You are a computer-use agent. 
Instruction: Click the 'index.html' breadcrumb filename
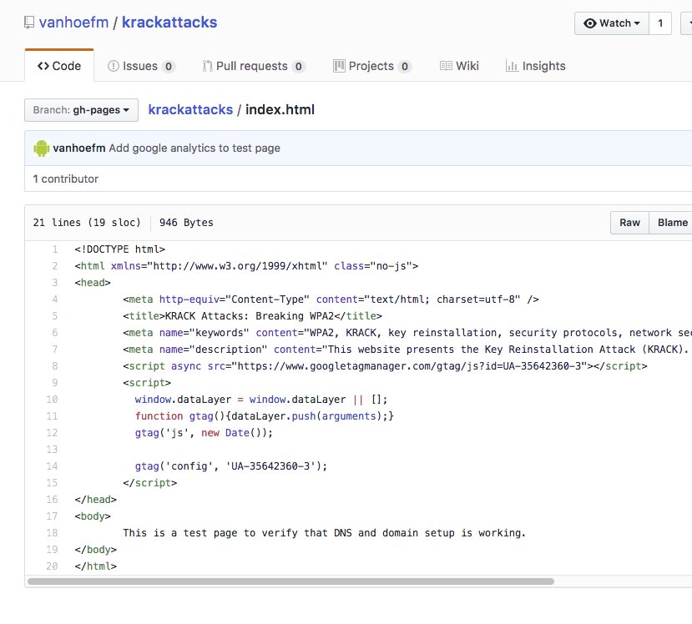point(280,109)
